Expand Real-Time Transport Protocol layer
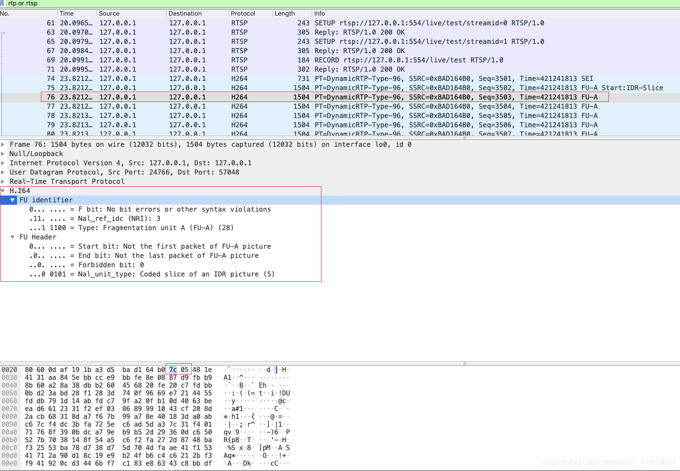Screen dimensions: 680x471 point(3,181)
